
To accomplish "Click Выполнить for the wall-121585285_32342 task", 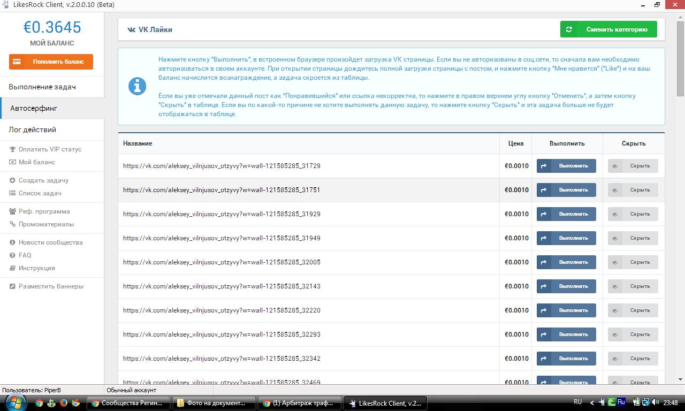I will [x=566, y=359].
